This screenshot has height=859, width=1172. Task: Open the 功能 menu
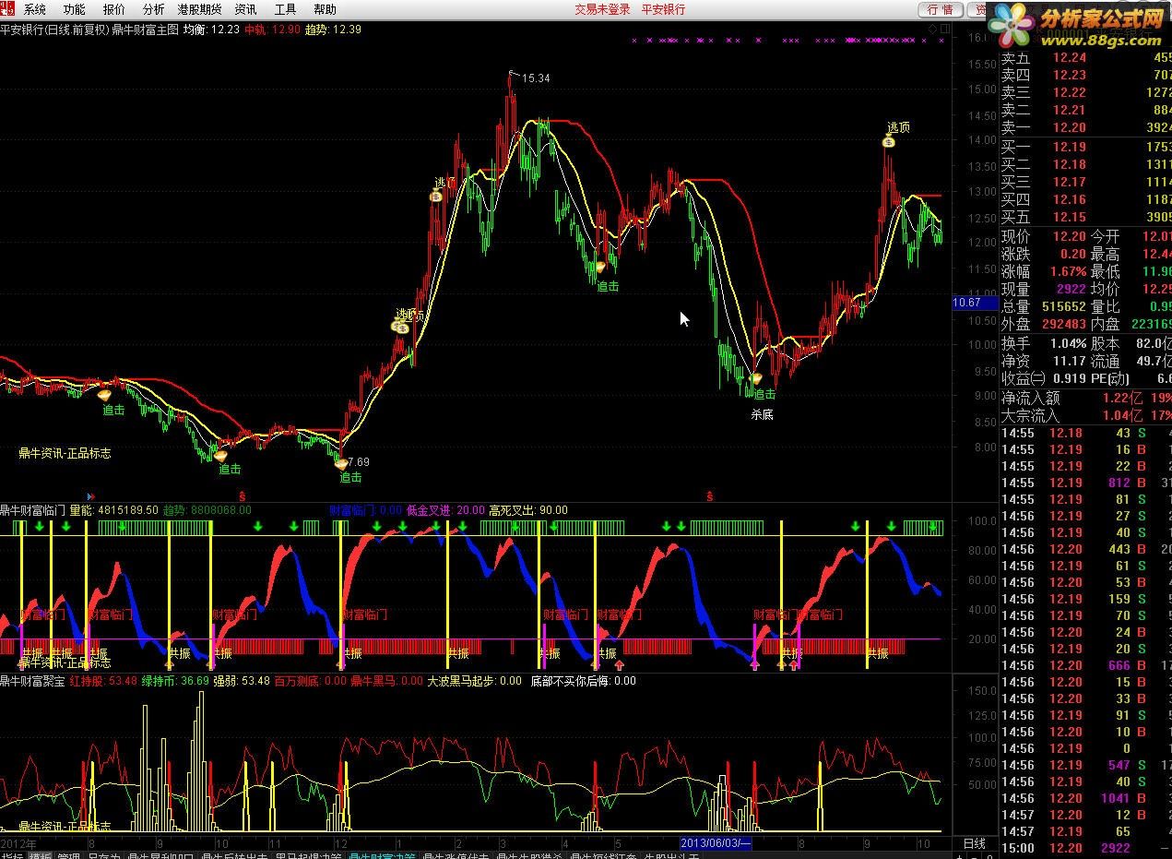(74, 9)
